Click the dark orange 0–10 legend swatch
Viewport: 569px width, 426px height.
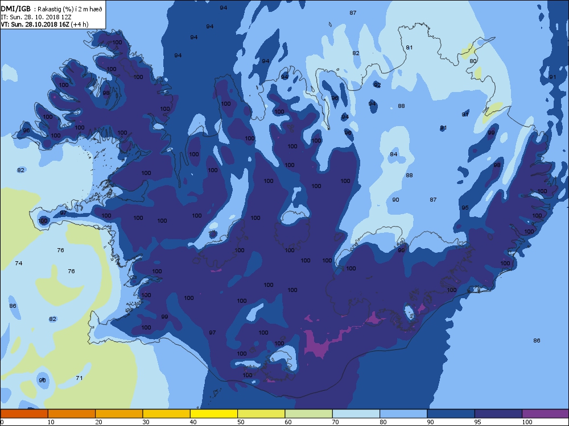[x=24, y=414]
